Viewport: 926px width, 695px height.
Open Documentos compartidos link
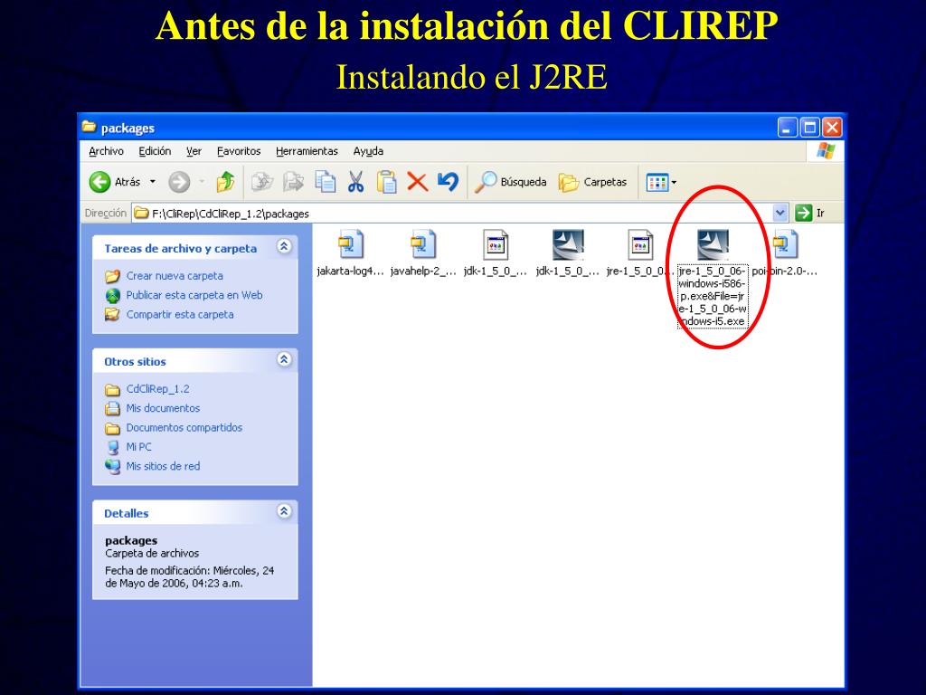pos(184,427)
